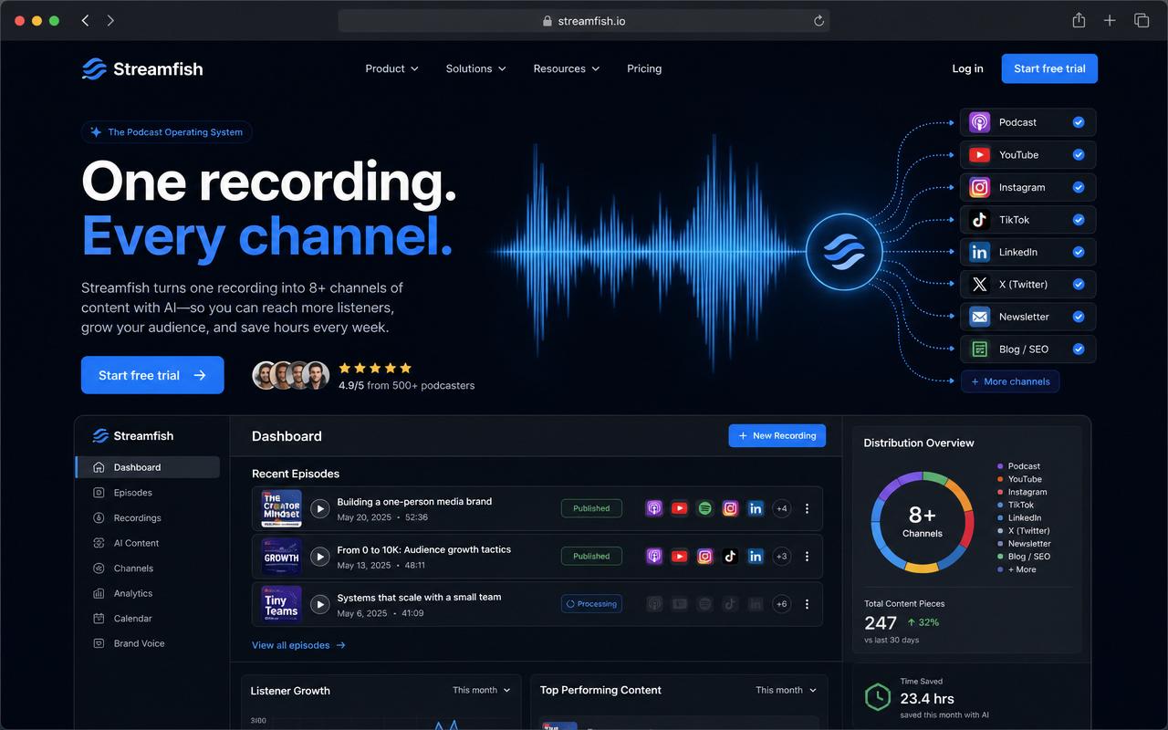
Task: Click the Streamfish logo in the header
Action: 142,68
